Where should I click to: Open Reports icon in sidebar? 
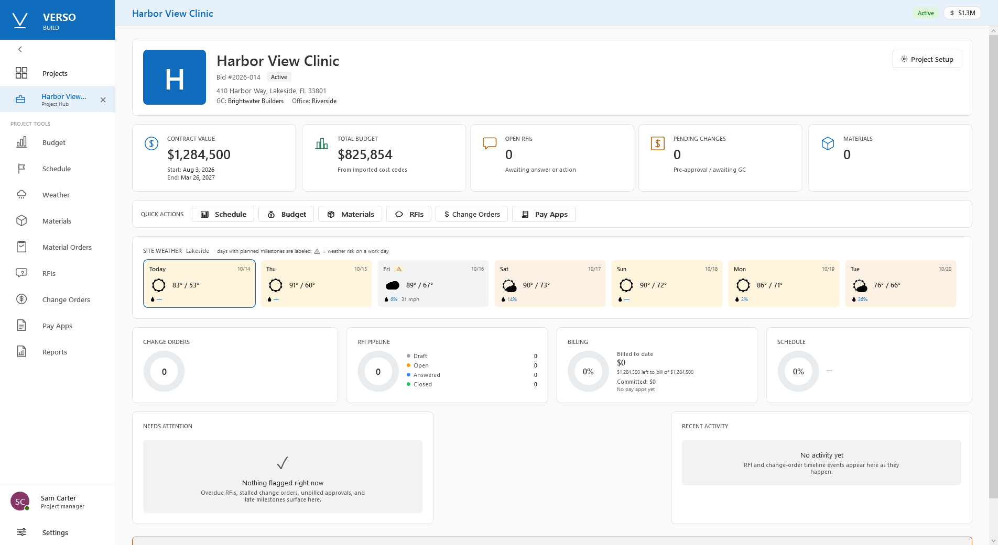tap(21, 352)
